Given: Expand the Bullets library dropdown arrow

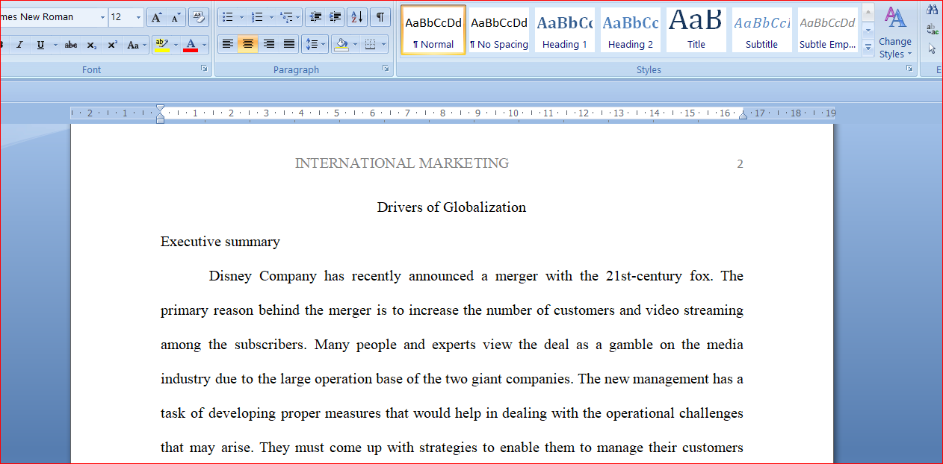Looking at the screenshot, I should click(x=241, y=17).
